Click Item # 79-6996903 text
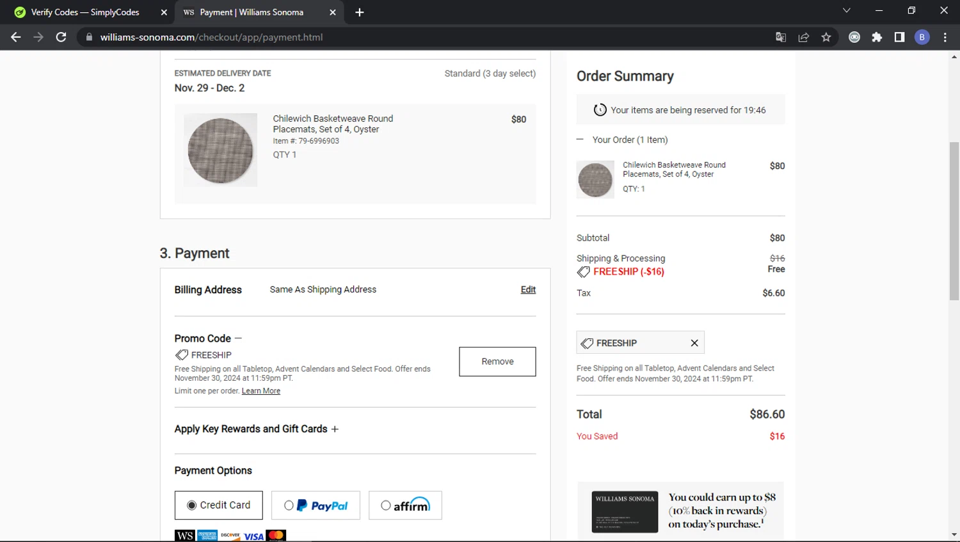The image size is (960, 542). click(306, 141)
